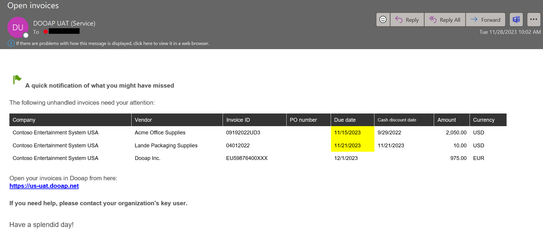Click amount 975.00
This screenshot has height=232, width=543.
pos(458,158)
